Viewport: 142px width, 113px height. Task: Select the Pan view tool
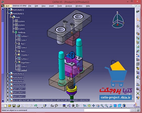click(93, 106)
